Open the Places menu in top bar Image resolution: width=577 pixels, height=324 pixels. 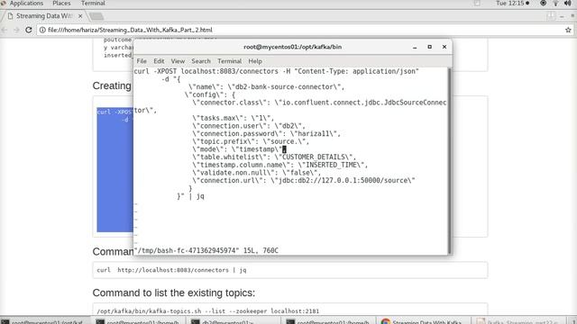[x=61, y=4]
